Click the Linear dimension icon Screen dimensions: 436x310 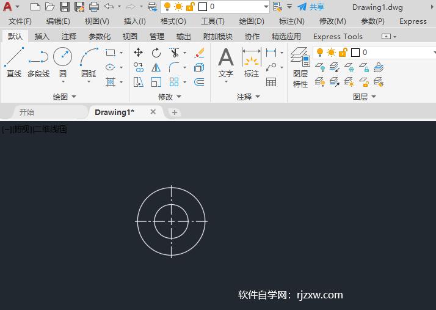click(271, 53)
